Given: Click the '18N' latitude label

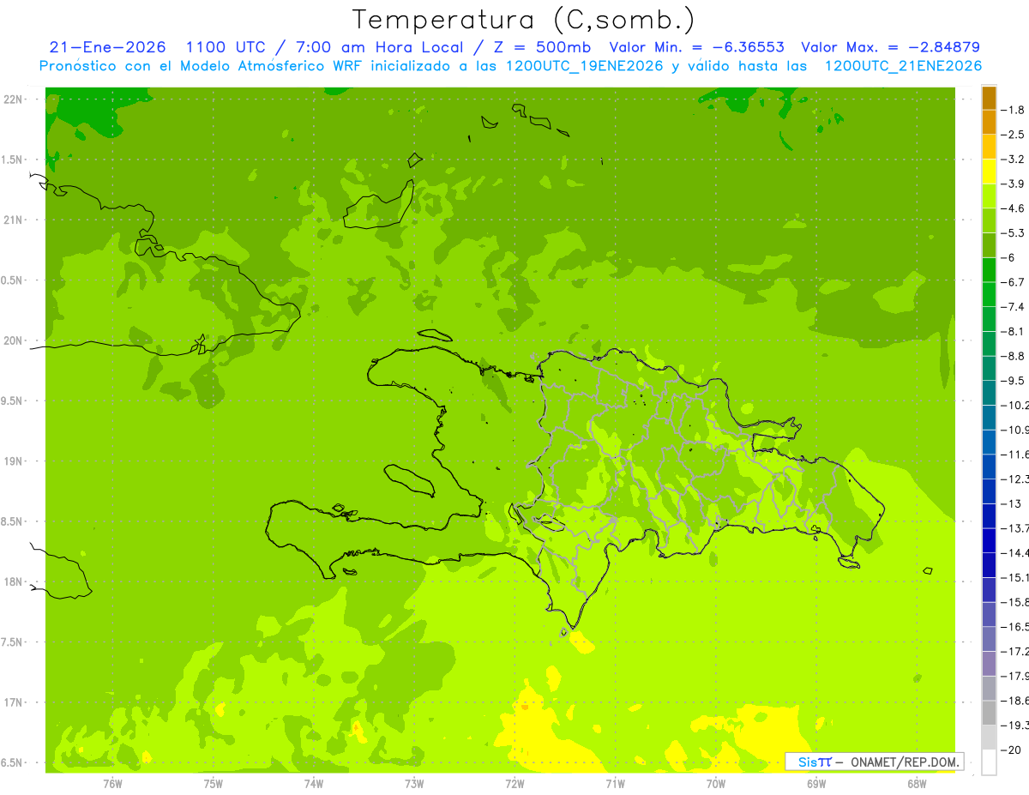Looking at the screenshot, I should point(14,582).
